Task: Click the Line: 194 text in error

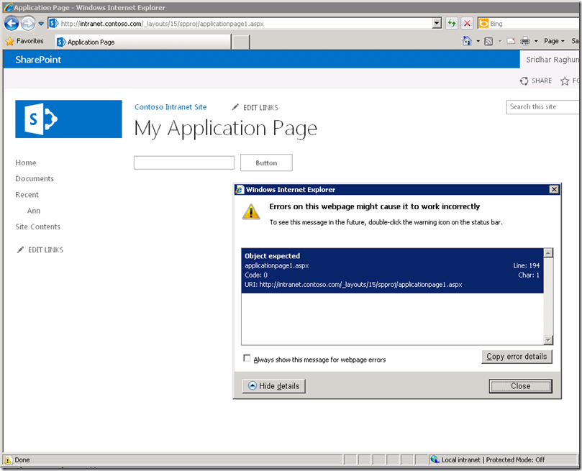Action: pos(526,265)
